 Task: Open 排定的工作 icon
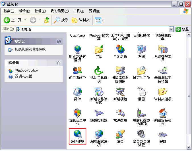pos(141,71)
